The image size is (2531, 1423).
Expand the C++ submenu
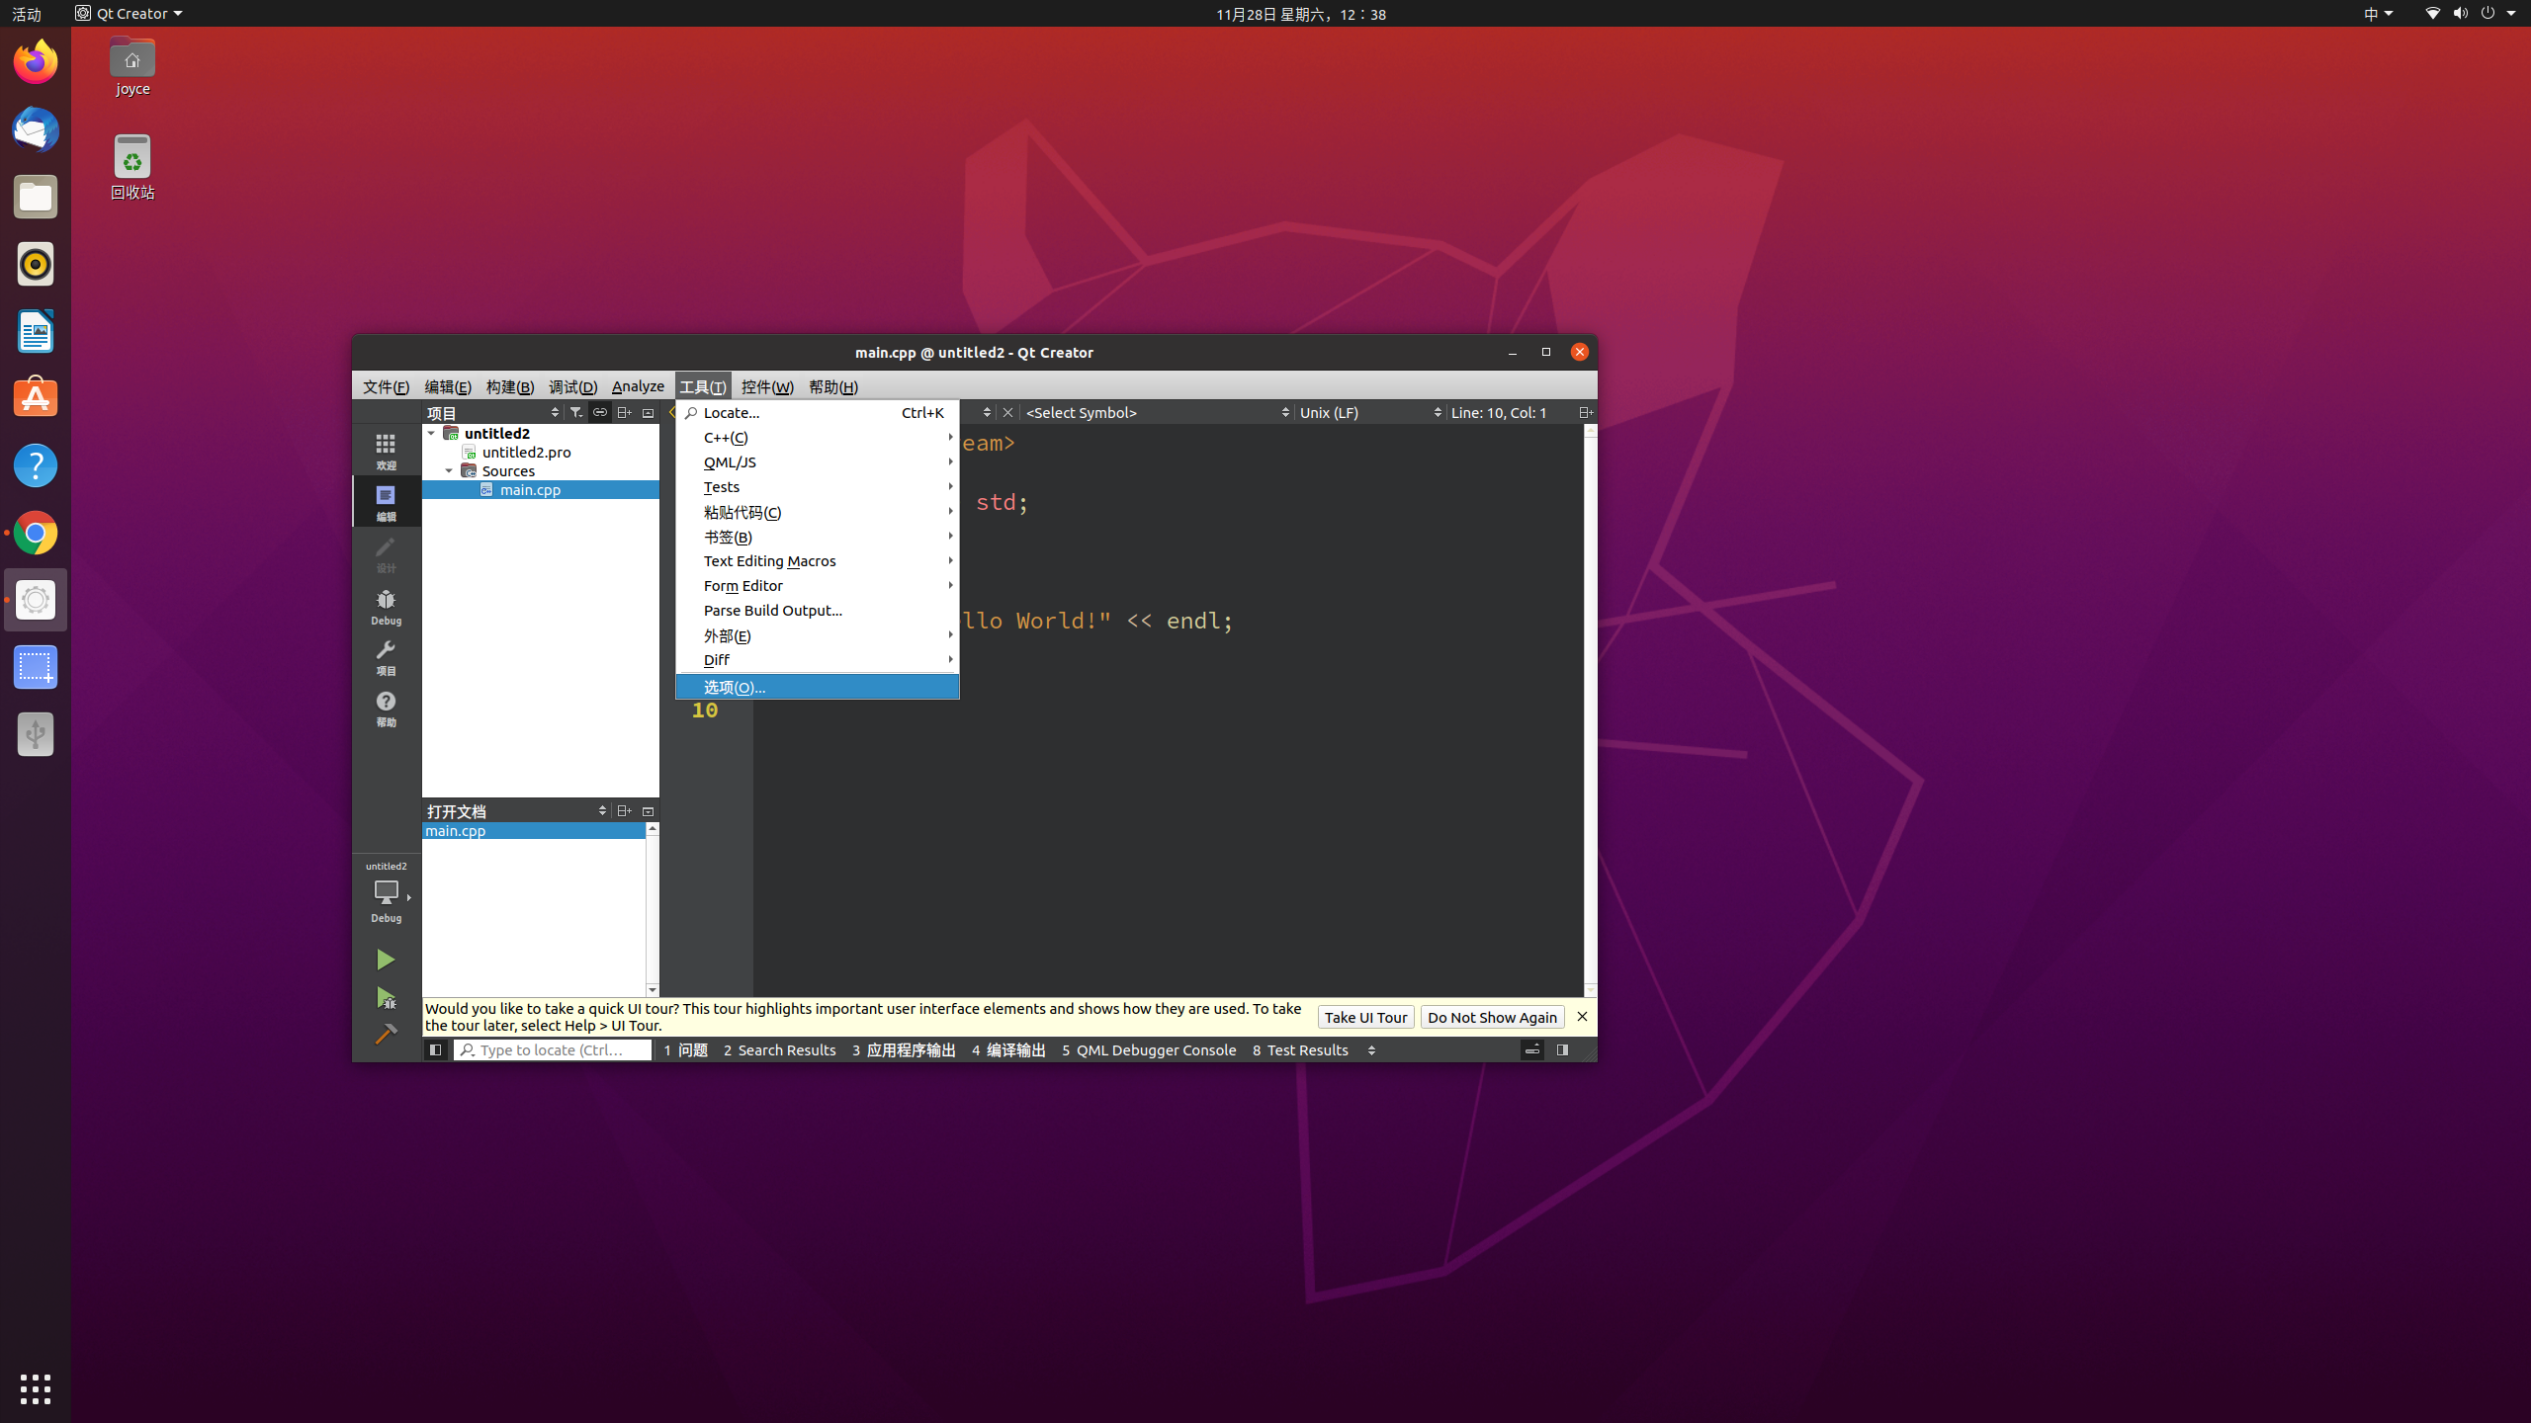coord(818,437)
